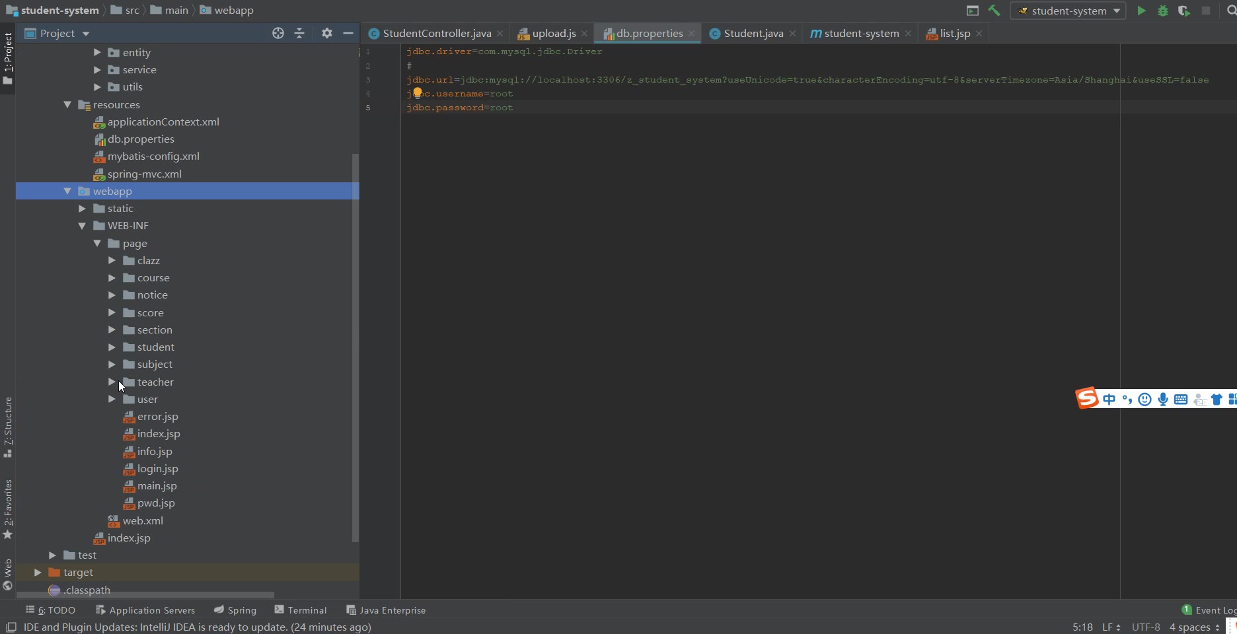Screen dimensions: 1237x634
Task: Click the Project tree vertical scrollbar
Action: coord(356,343)
